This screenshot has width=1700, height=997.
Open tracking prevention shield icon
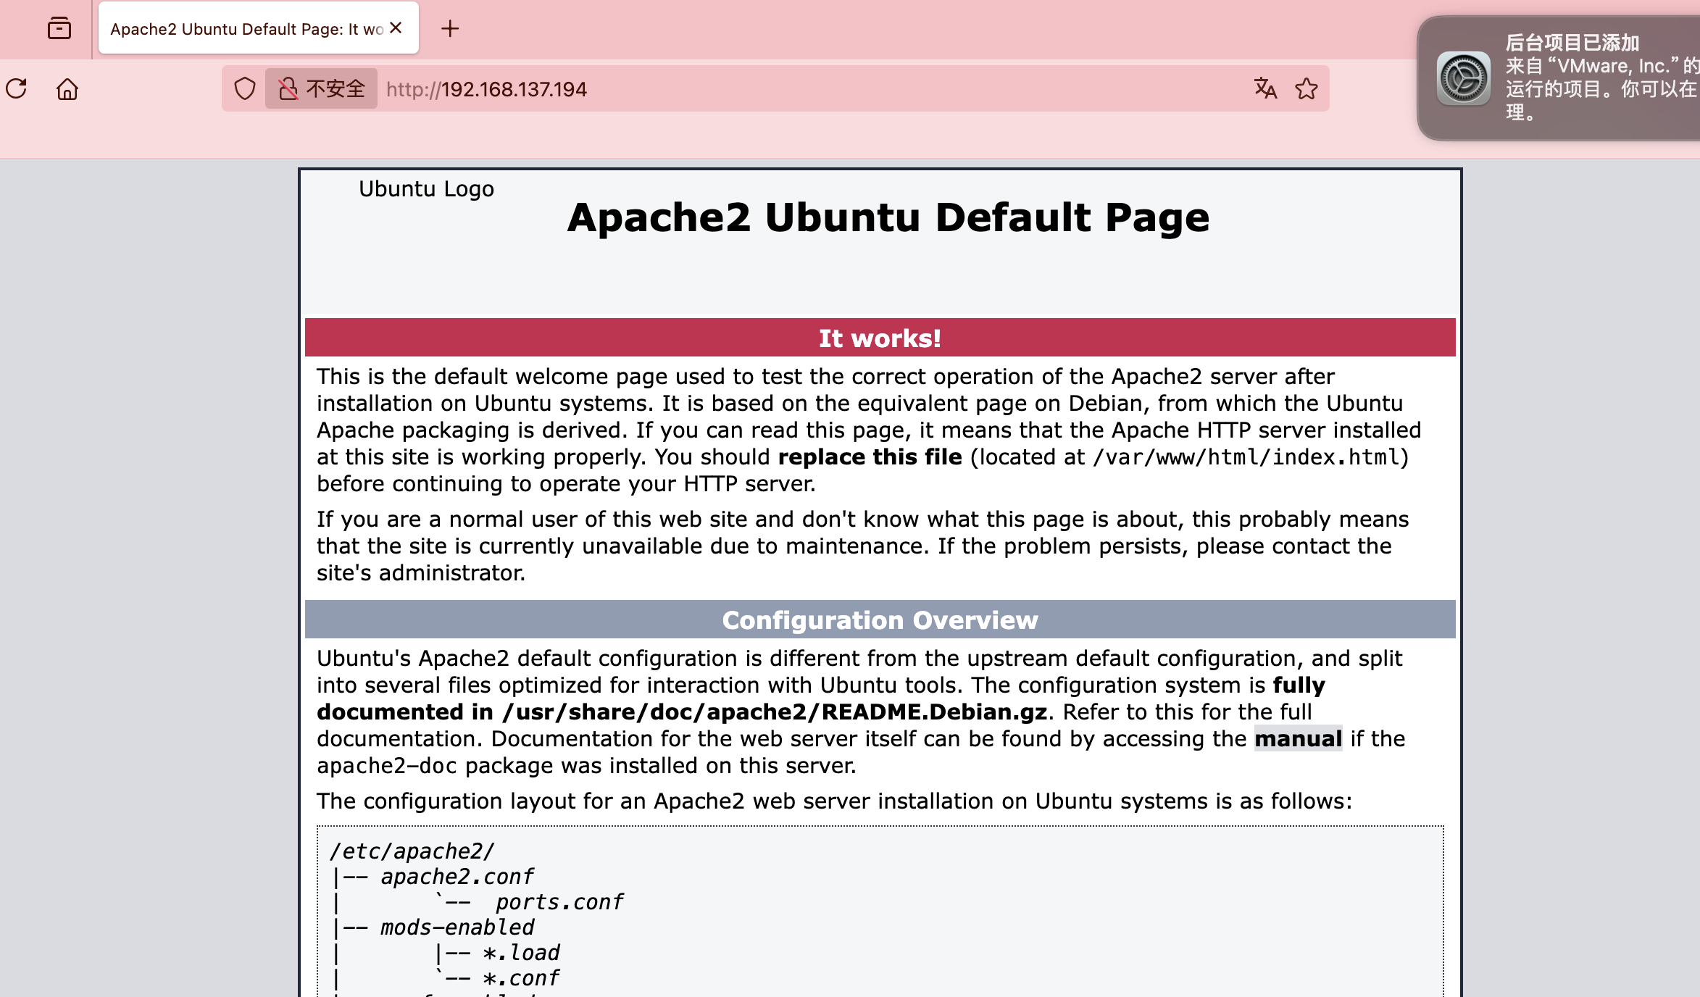(x=245, y=89)
